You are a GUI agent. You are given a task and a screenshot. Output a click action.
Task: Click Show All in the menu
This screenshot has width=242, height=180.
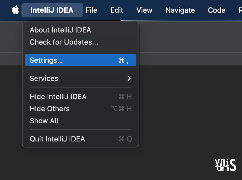(x=44, y=121)
